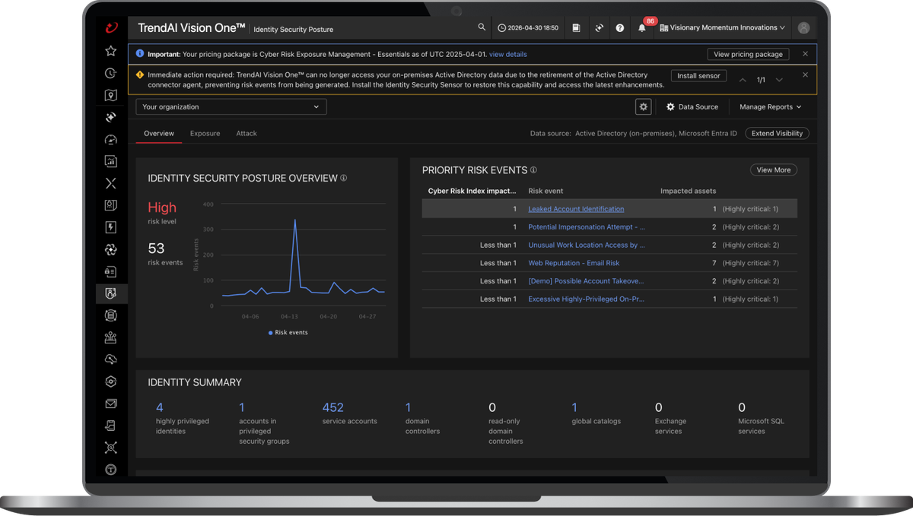
Task: Click '(Highly critical: 7)' in Web Reputation row
Action: [x=750, y=263]
